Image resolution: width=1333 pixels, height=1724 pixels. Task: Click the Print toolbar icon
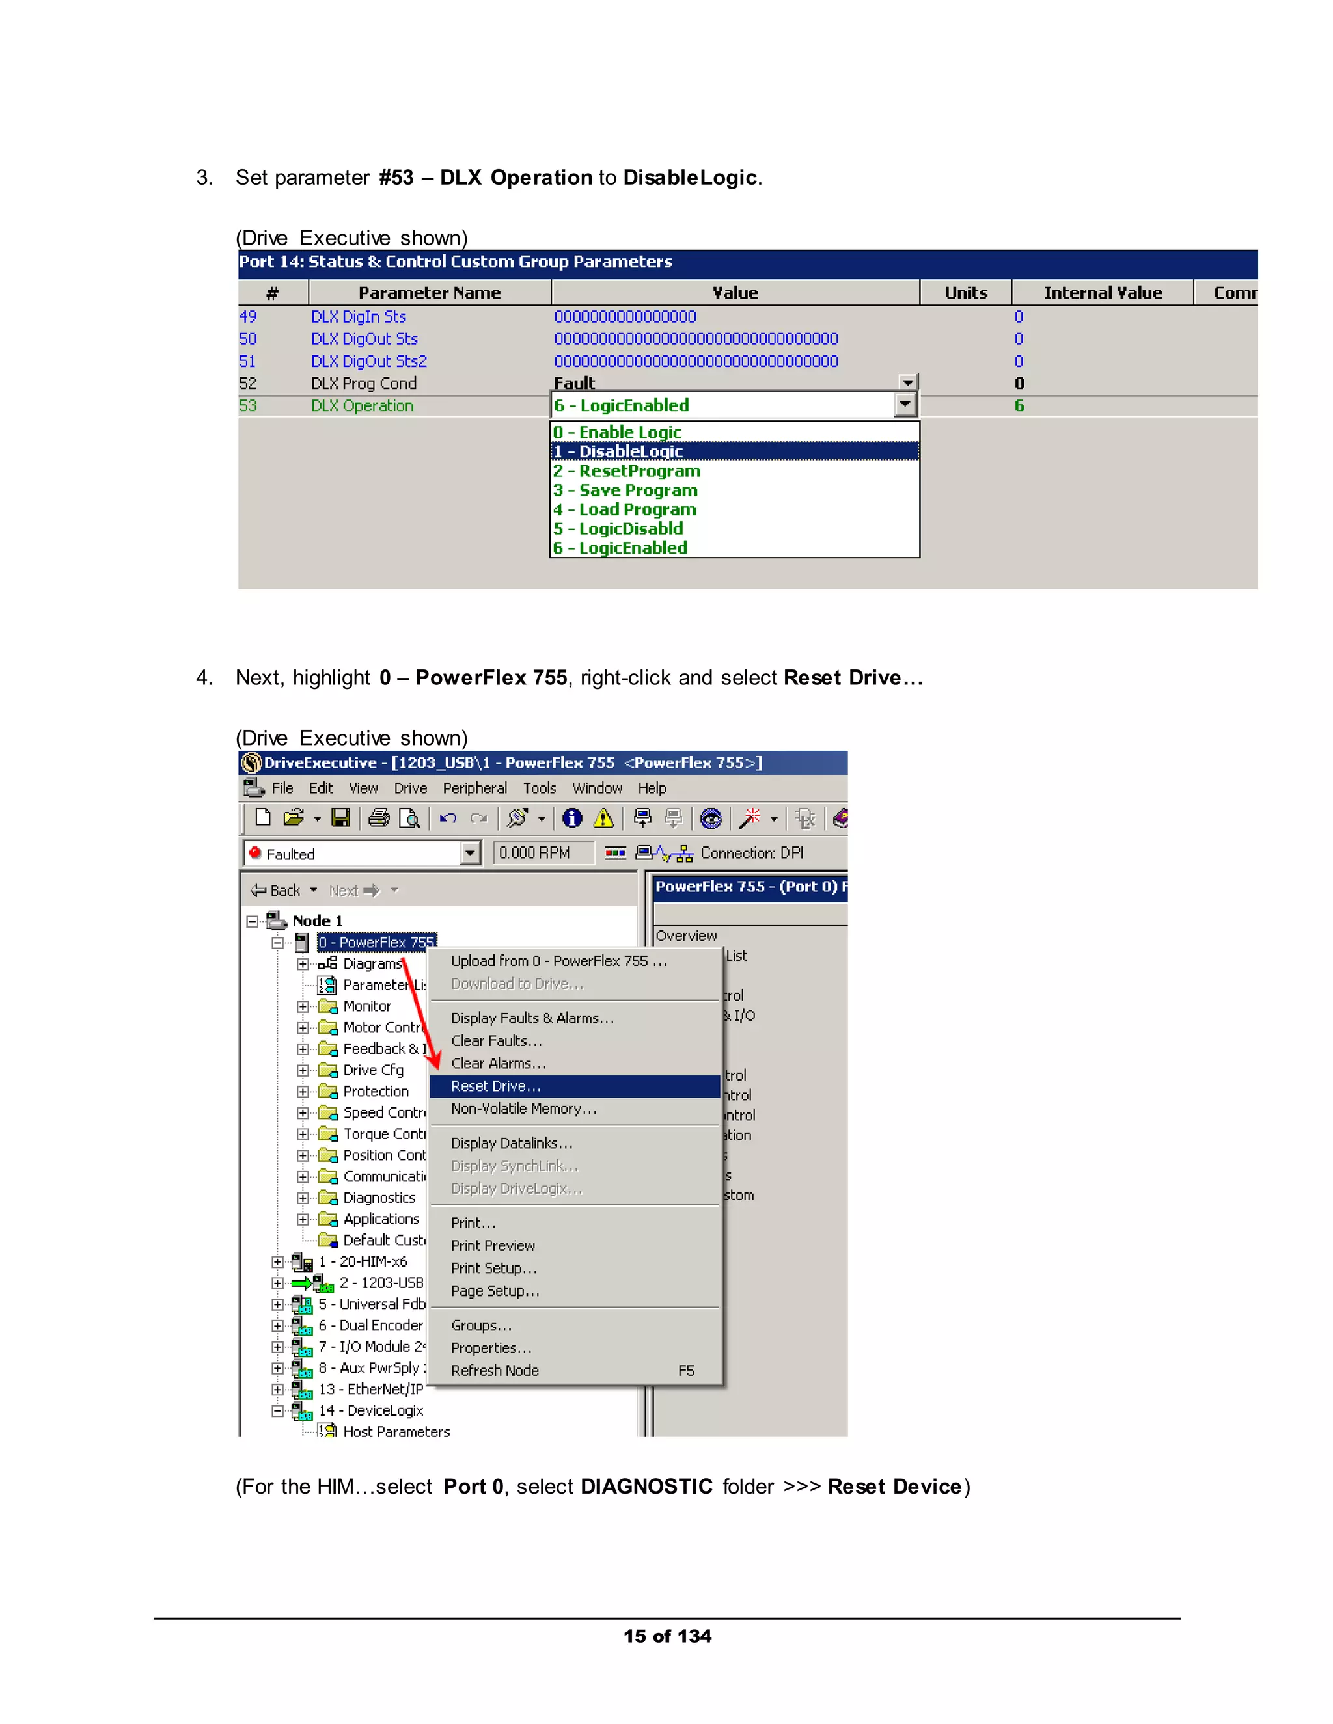[x=379, y=818]
